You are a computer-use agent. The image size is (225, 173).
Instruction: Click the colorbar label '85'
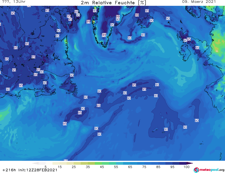point(158,167)
